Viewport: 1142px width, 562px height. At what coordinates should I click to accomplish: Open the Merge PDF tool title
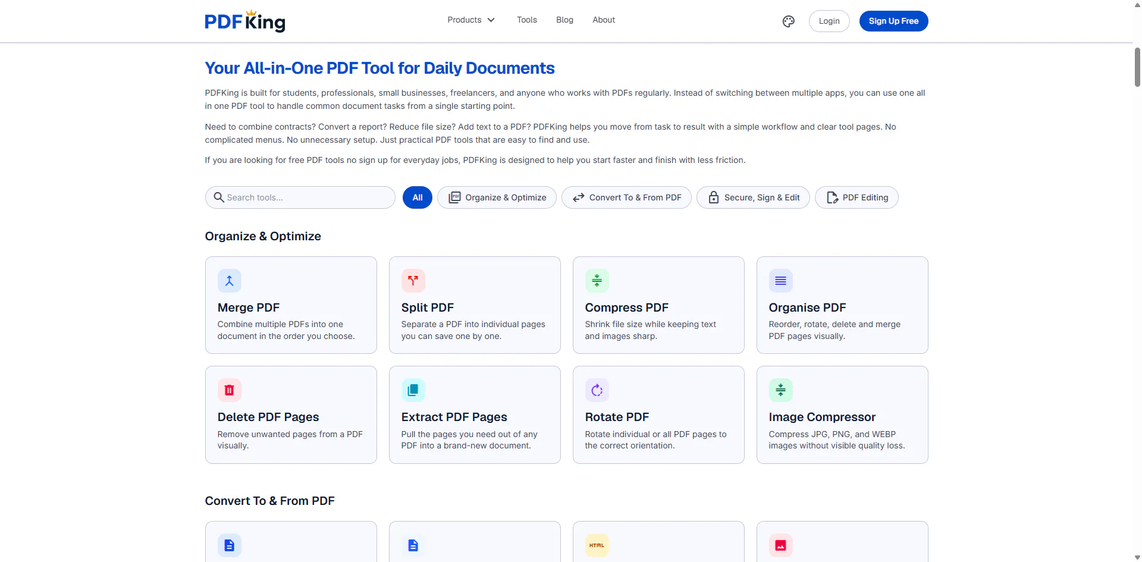(249, 307)
